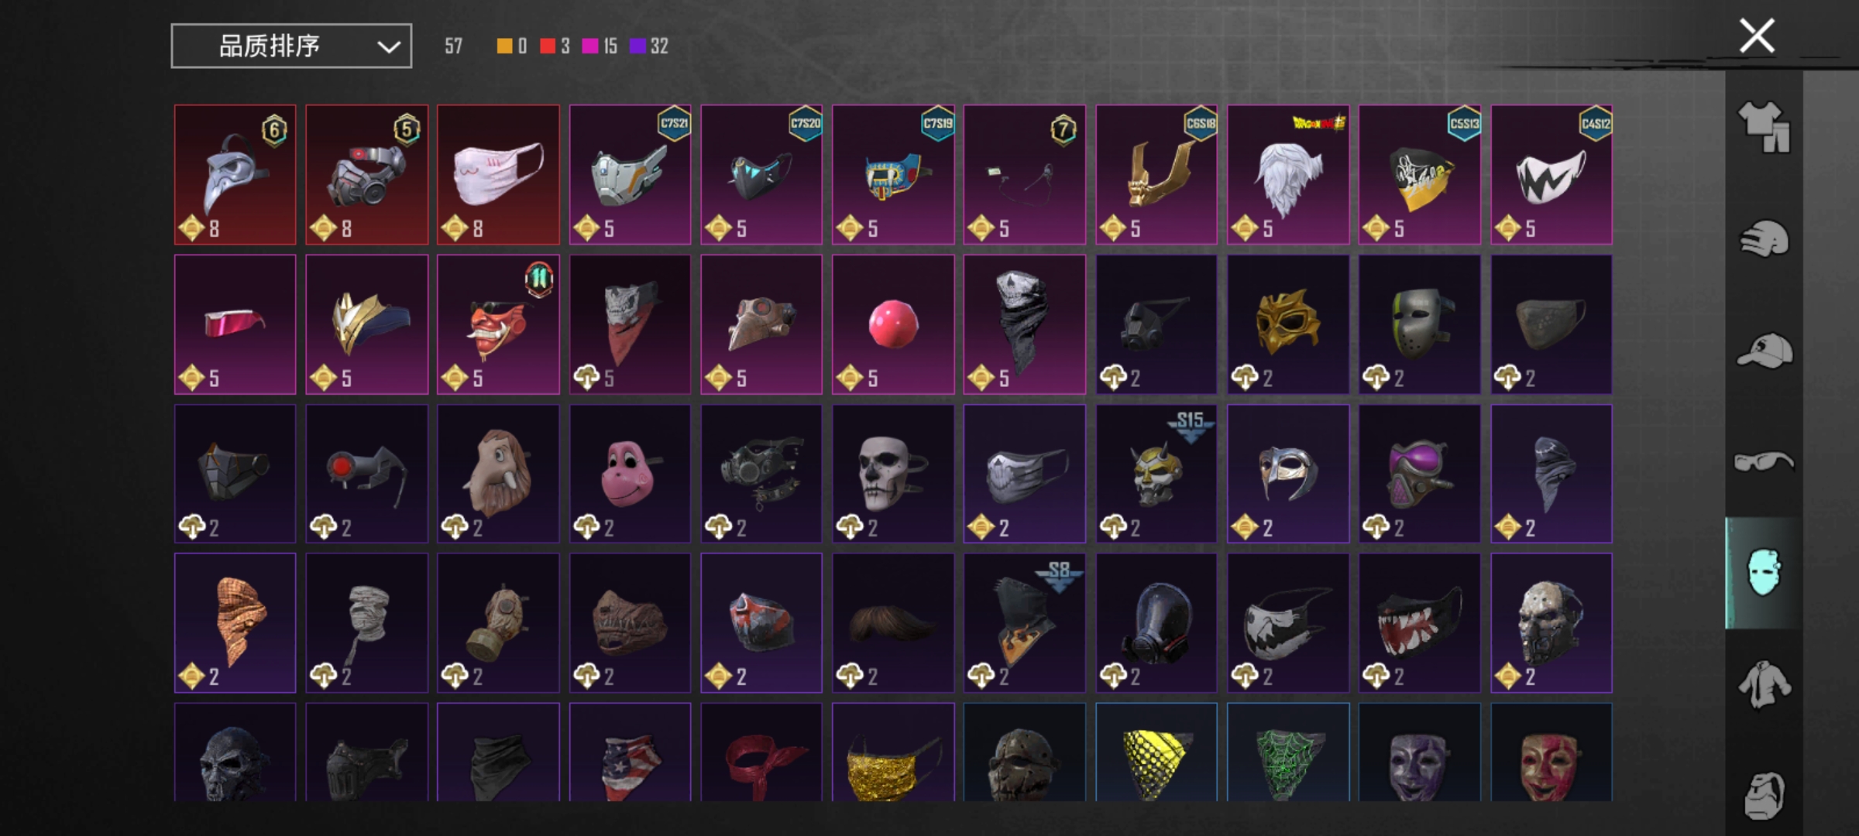Image resolution: width=1859 pixels, height=836 pixels.
Task: Select the red oni demon mask
Action: (x=498, y=324)
